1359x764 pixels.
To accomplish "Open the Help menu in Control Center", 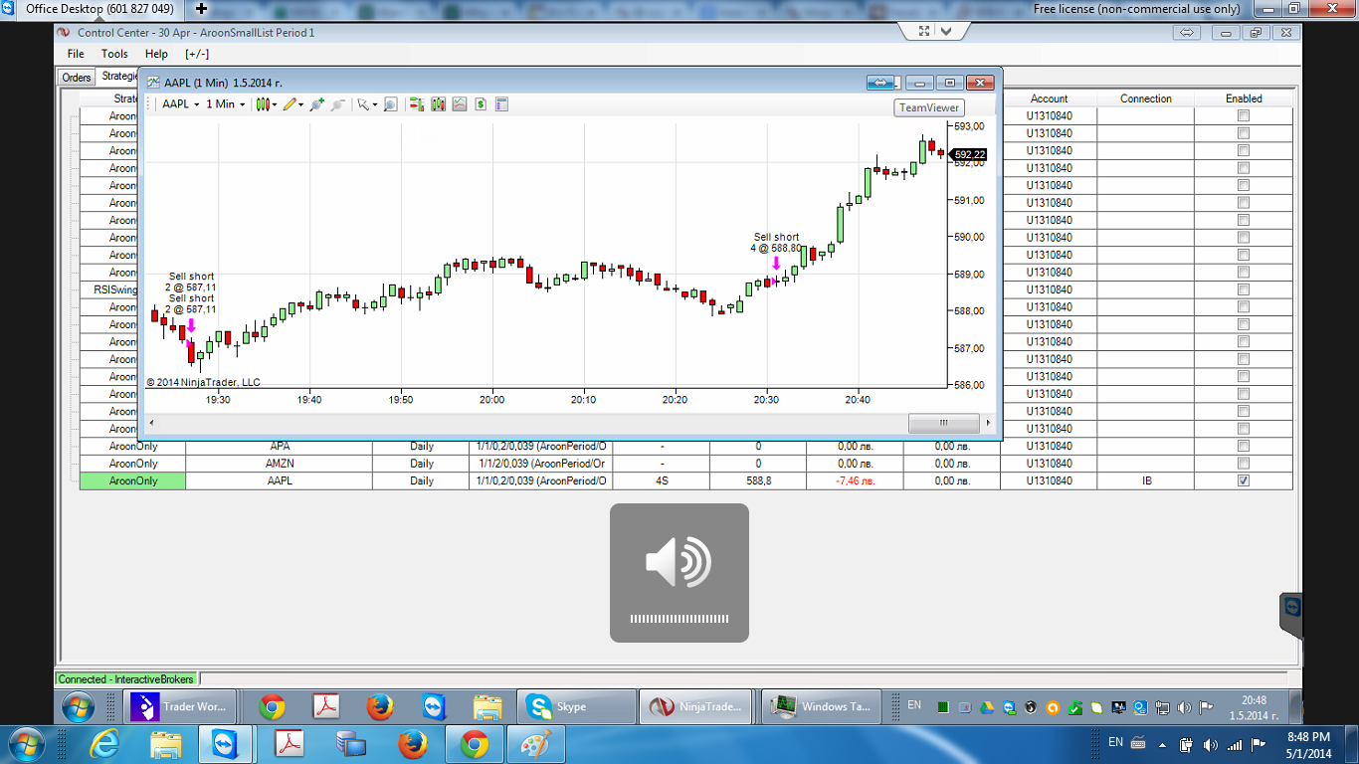I will click(156, 54).
